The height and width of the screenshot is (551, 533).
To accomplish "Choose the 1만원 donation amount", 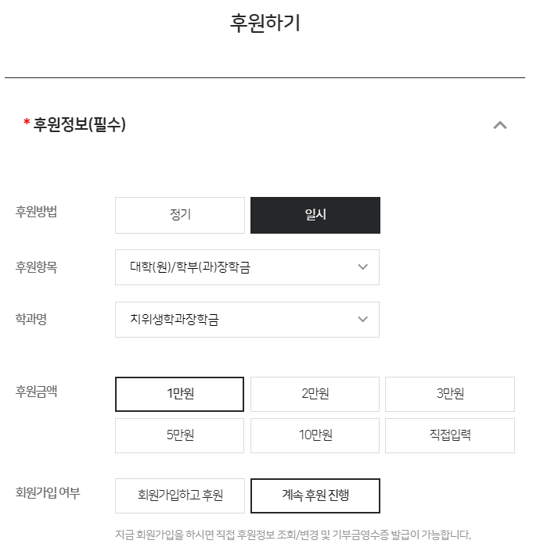I will [179, 394].
